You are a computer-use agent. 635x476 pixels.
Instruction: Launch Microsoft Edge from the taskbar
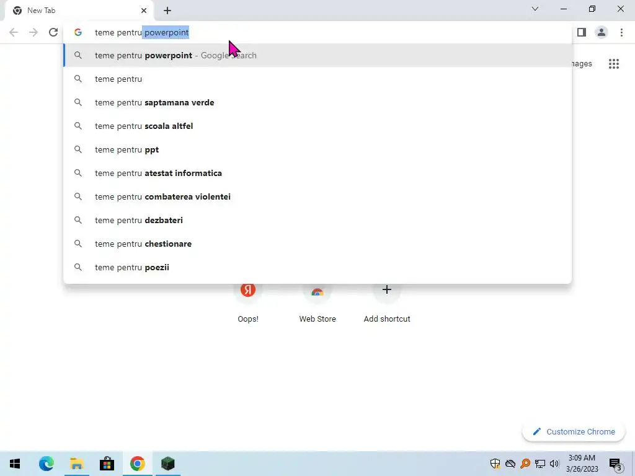point(46,464)
